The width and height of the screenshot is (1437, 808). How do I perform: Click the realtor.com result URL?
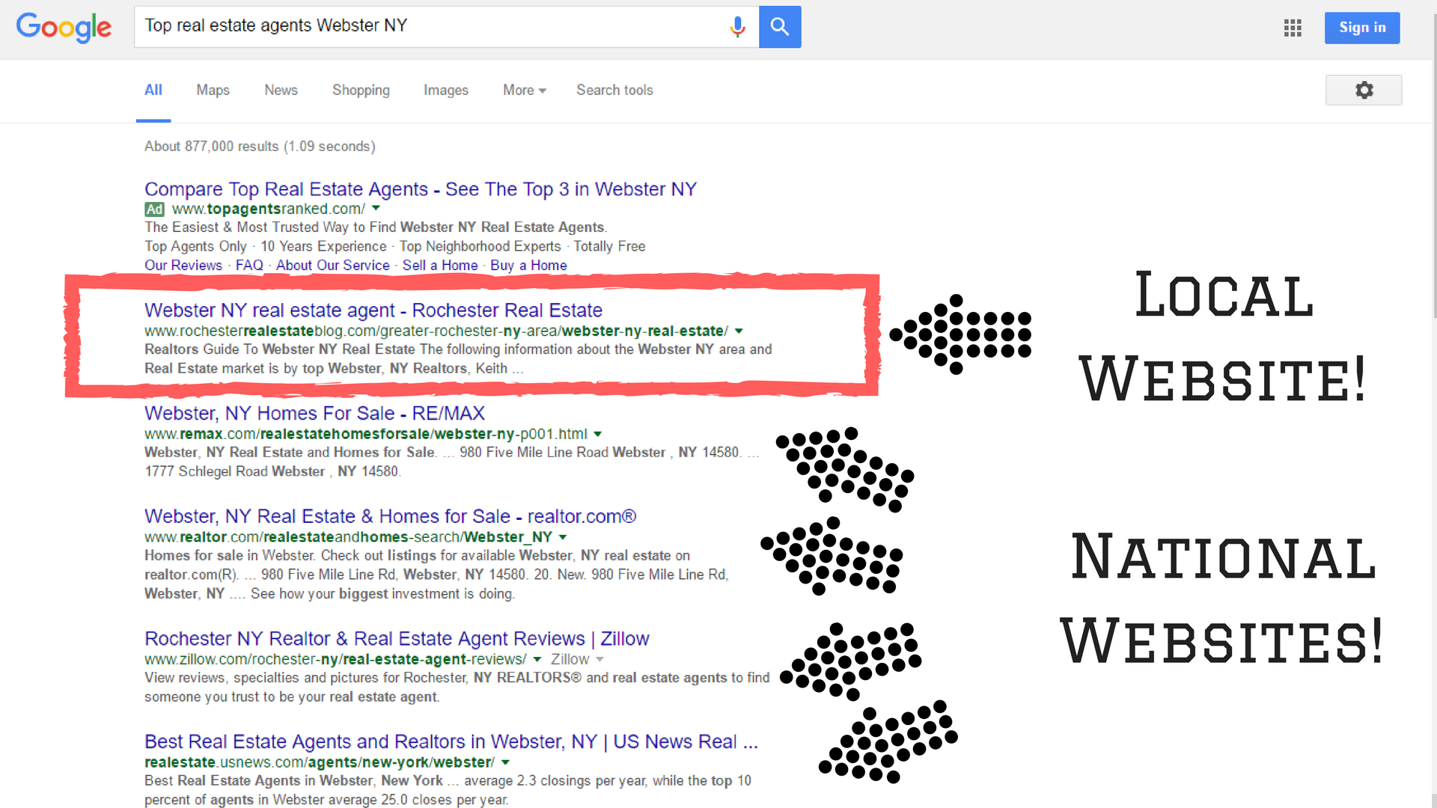pos(348,537)
